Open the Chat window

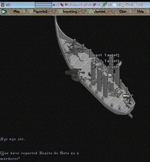click(x=123, y=12)
